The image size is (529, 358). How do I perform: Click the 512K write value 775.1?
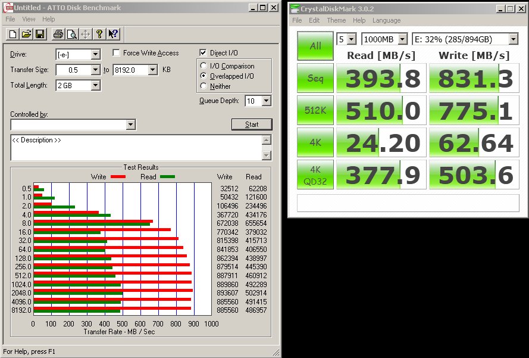click(474, 110)
